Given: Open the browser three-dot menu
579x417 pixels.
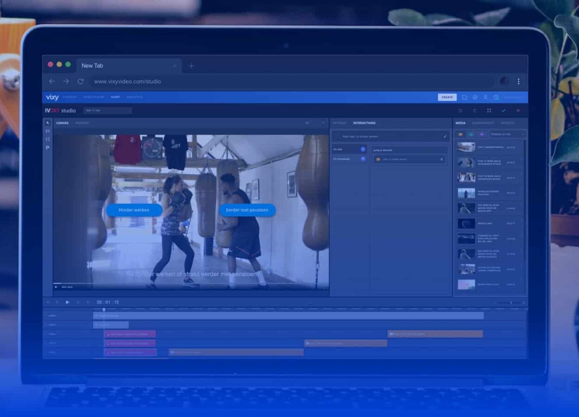Looking at the screenshot, I should [x=518, y=81].
